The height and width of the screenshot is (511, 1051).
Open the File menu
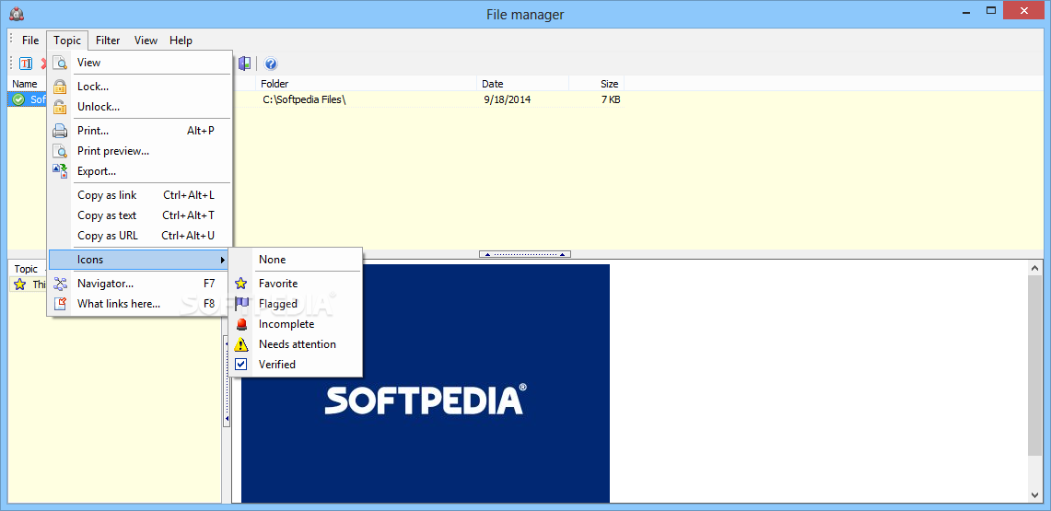coord(30,41)
